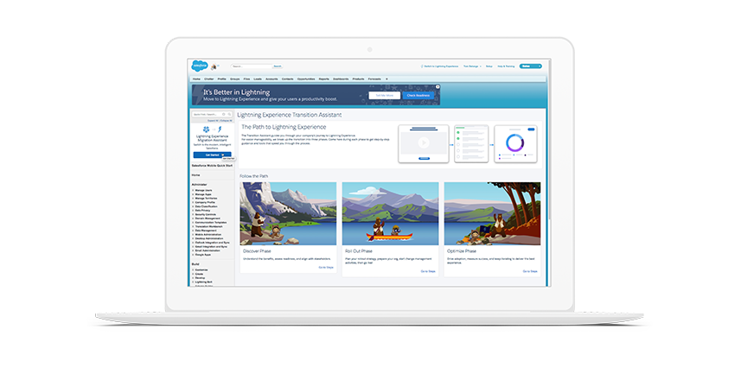Click the checklist illustration card
Image resolution: width=741 pixels, height=386 pixels.
(x=471, y=144)
